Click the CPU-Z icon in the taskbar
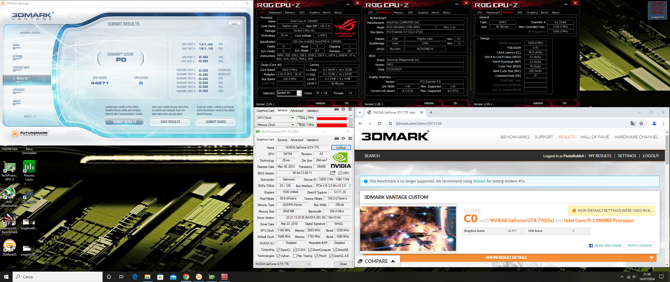670x282 pixels. click(225, 277)
